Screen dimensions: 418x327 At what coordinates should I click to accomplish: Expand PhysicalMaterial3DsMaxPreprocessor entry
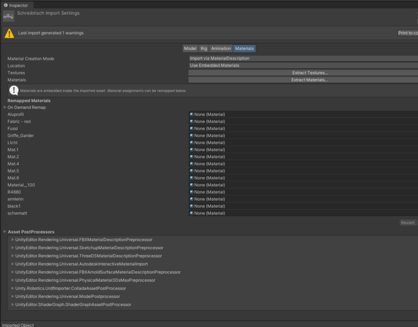tap(12, 280)
